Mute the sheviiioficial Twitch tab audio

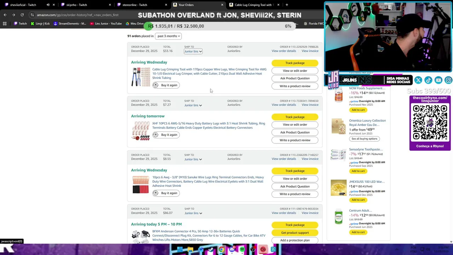(x=48, y=5)
